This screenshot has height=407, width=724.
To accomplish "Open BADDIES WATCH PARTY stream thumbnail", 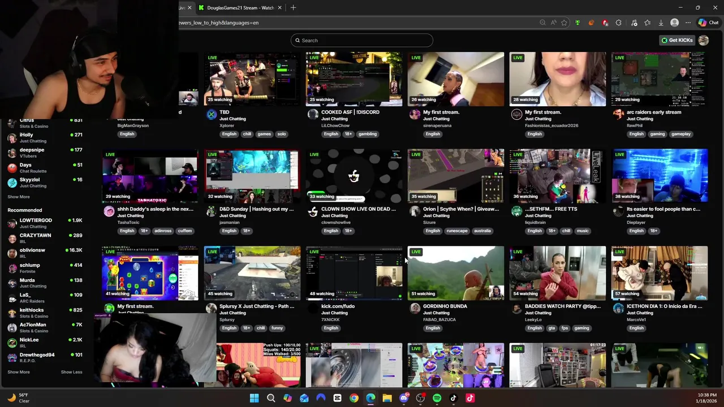I will 558,273.
